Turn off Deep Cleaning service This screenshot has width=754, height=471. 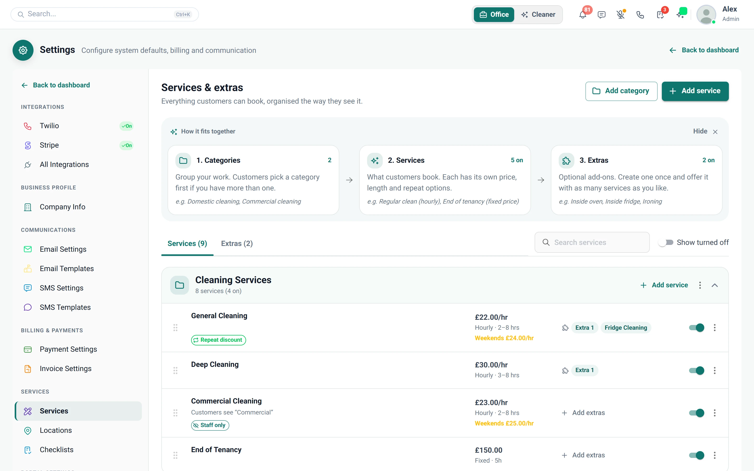pyautogui.click(x=696, y=370)
